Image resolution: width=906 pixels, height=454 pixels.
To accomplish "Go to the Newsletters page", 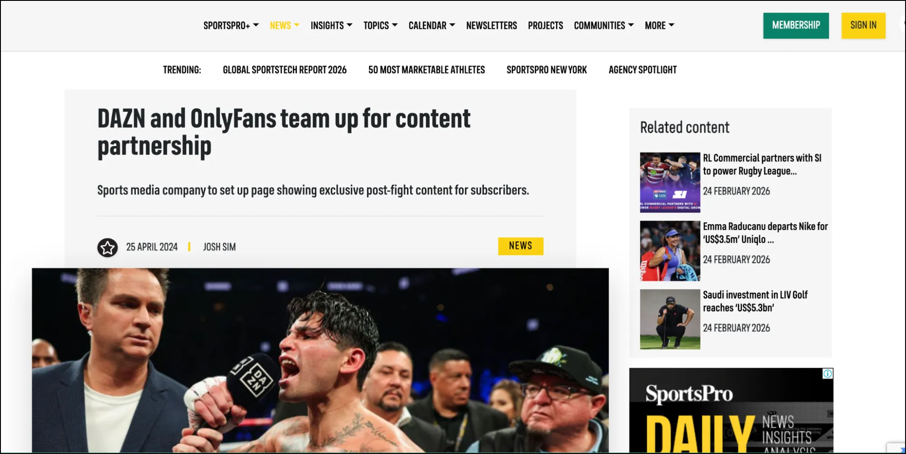I will pos(492,25).
